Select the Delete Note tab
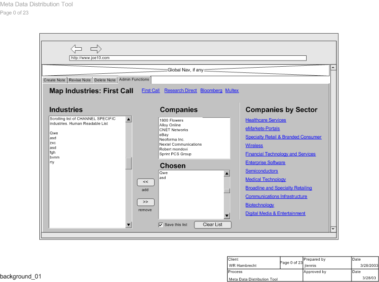The width and height of the screenshot is (379, 282). (x=105, y=80)
